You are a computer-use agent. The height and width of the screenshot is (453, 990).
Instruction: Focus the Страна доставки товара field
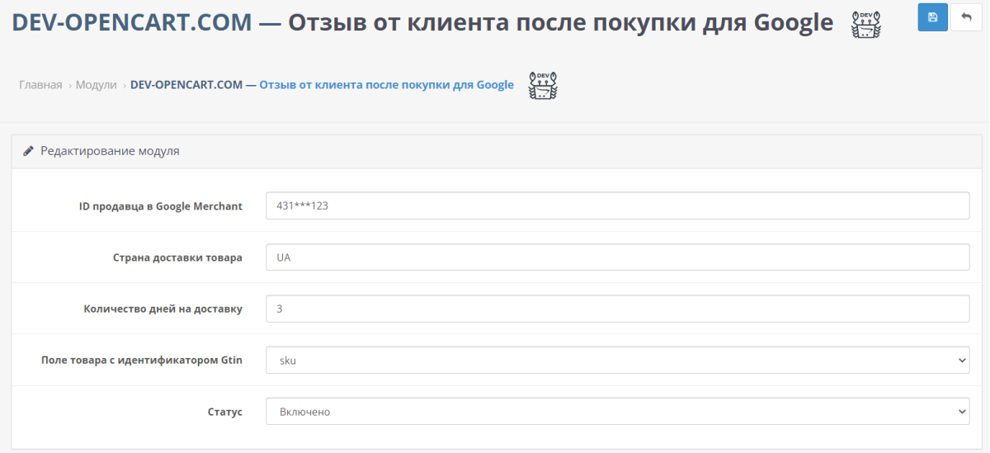[618, 257]
